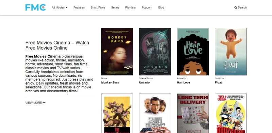Viewport: 272px width, 133px height.
Task: Open the yellow fighting-scene movie poster
Action: click(x=117, y=113)
